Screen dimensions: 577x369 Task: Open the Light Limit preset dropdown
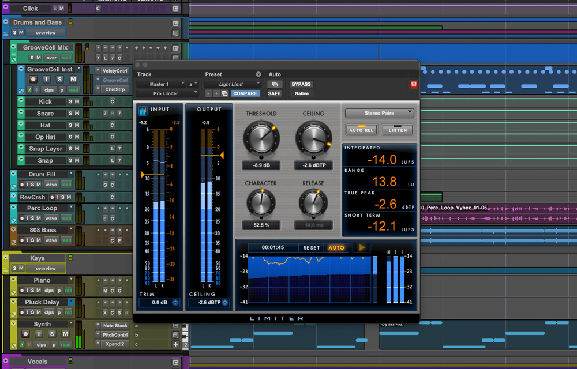point(232,84)
